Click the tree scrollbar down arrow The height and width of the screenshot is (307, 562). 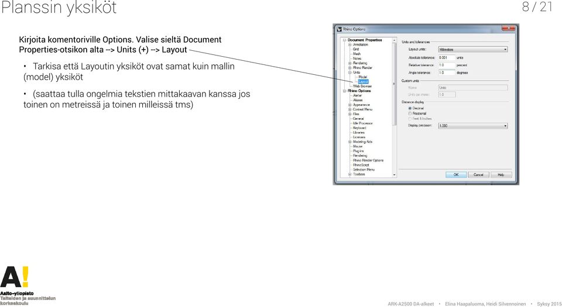pyautogui.click(x=394, y=175)
